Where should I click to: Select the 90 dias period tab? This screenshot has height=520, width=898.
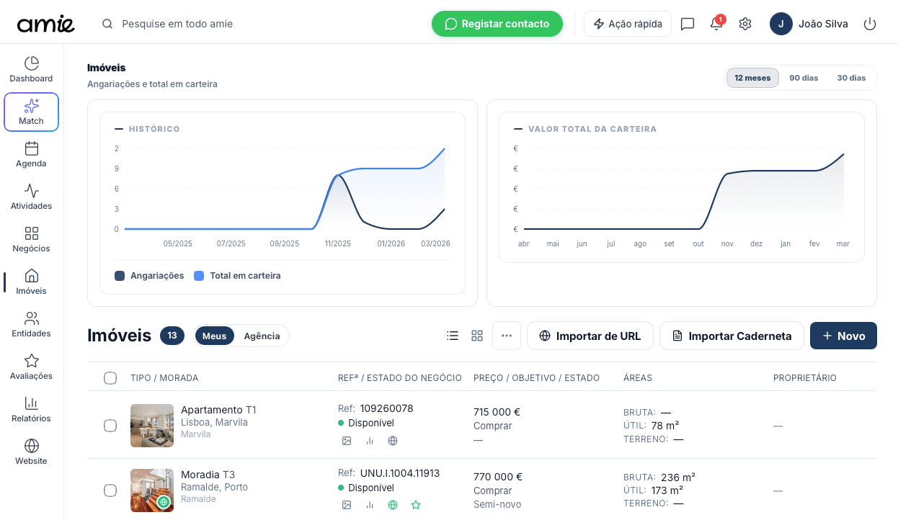click(804, 78)
